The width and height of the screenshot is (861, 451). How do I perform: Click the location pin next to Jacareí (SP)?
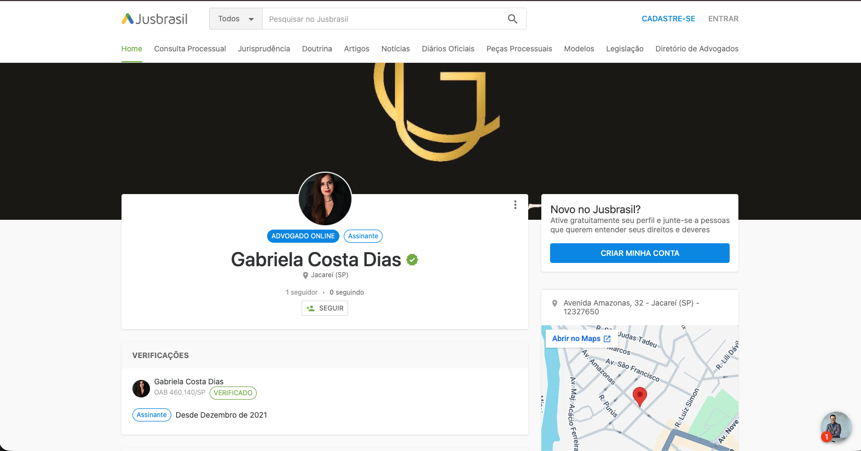[305, 276]
